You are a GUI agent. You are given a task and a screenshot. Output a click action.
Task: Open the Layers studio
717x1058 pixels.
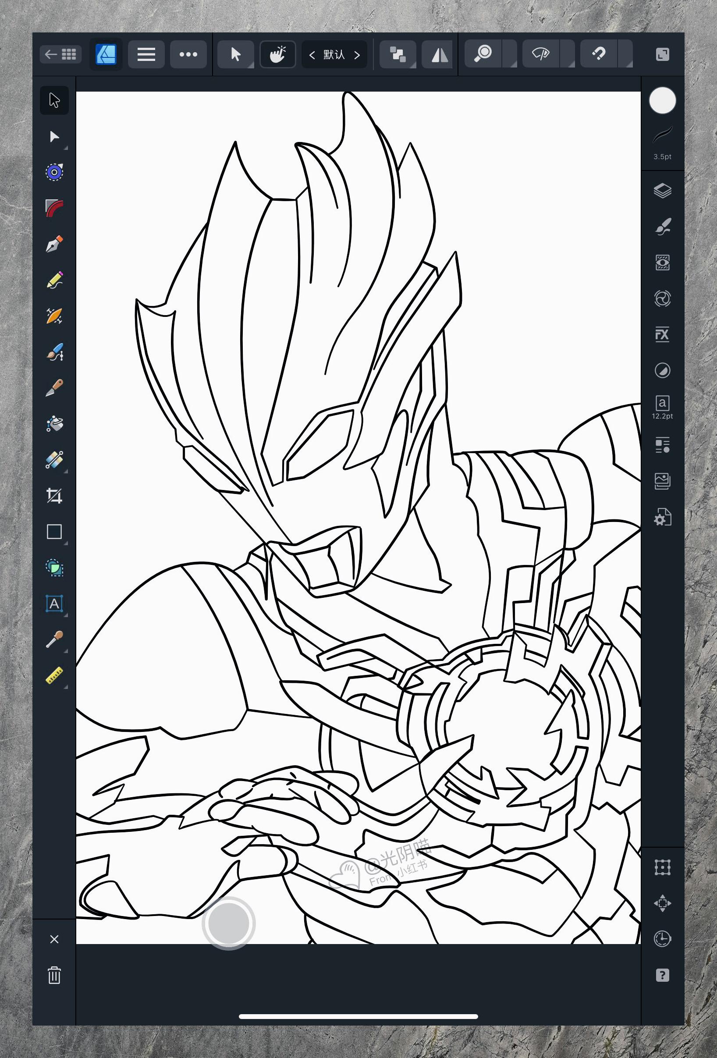[x=662, y=190]
